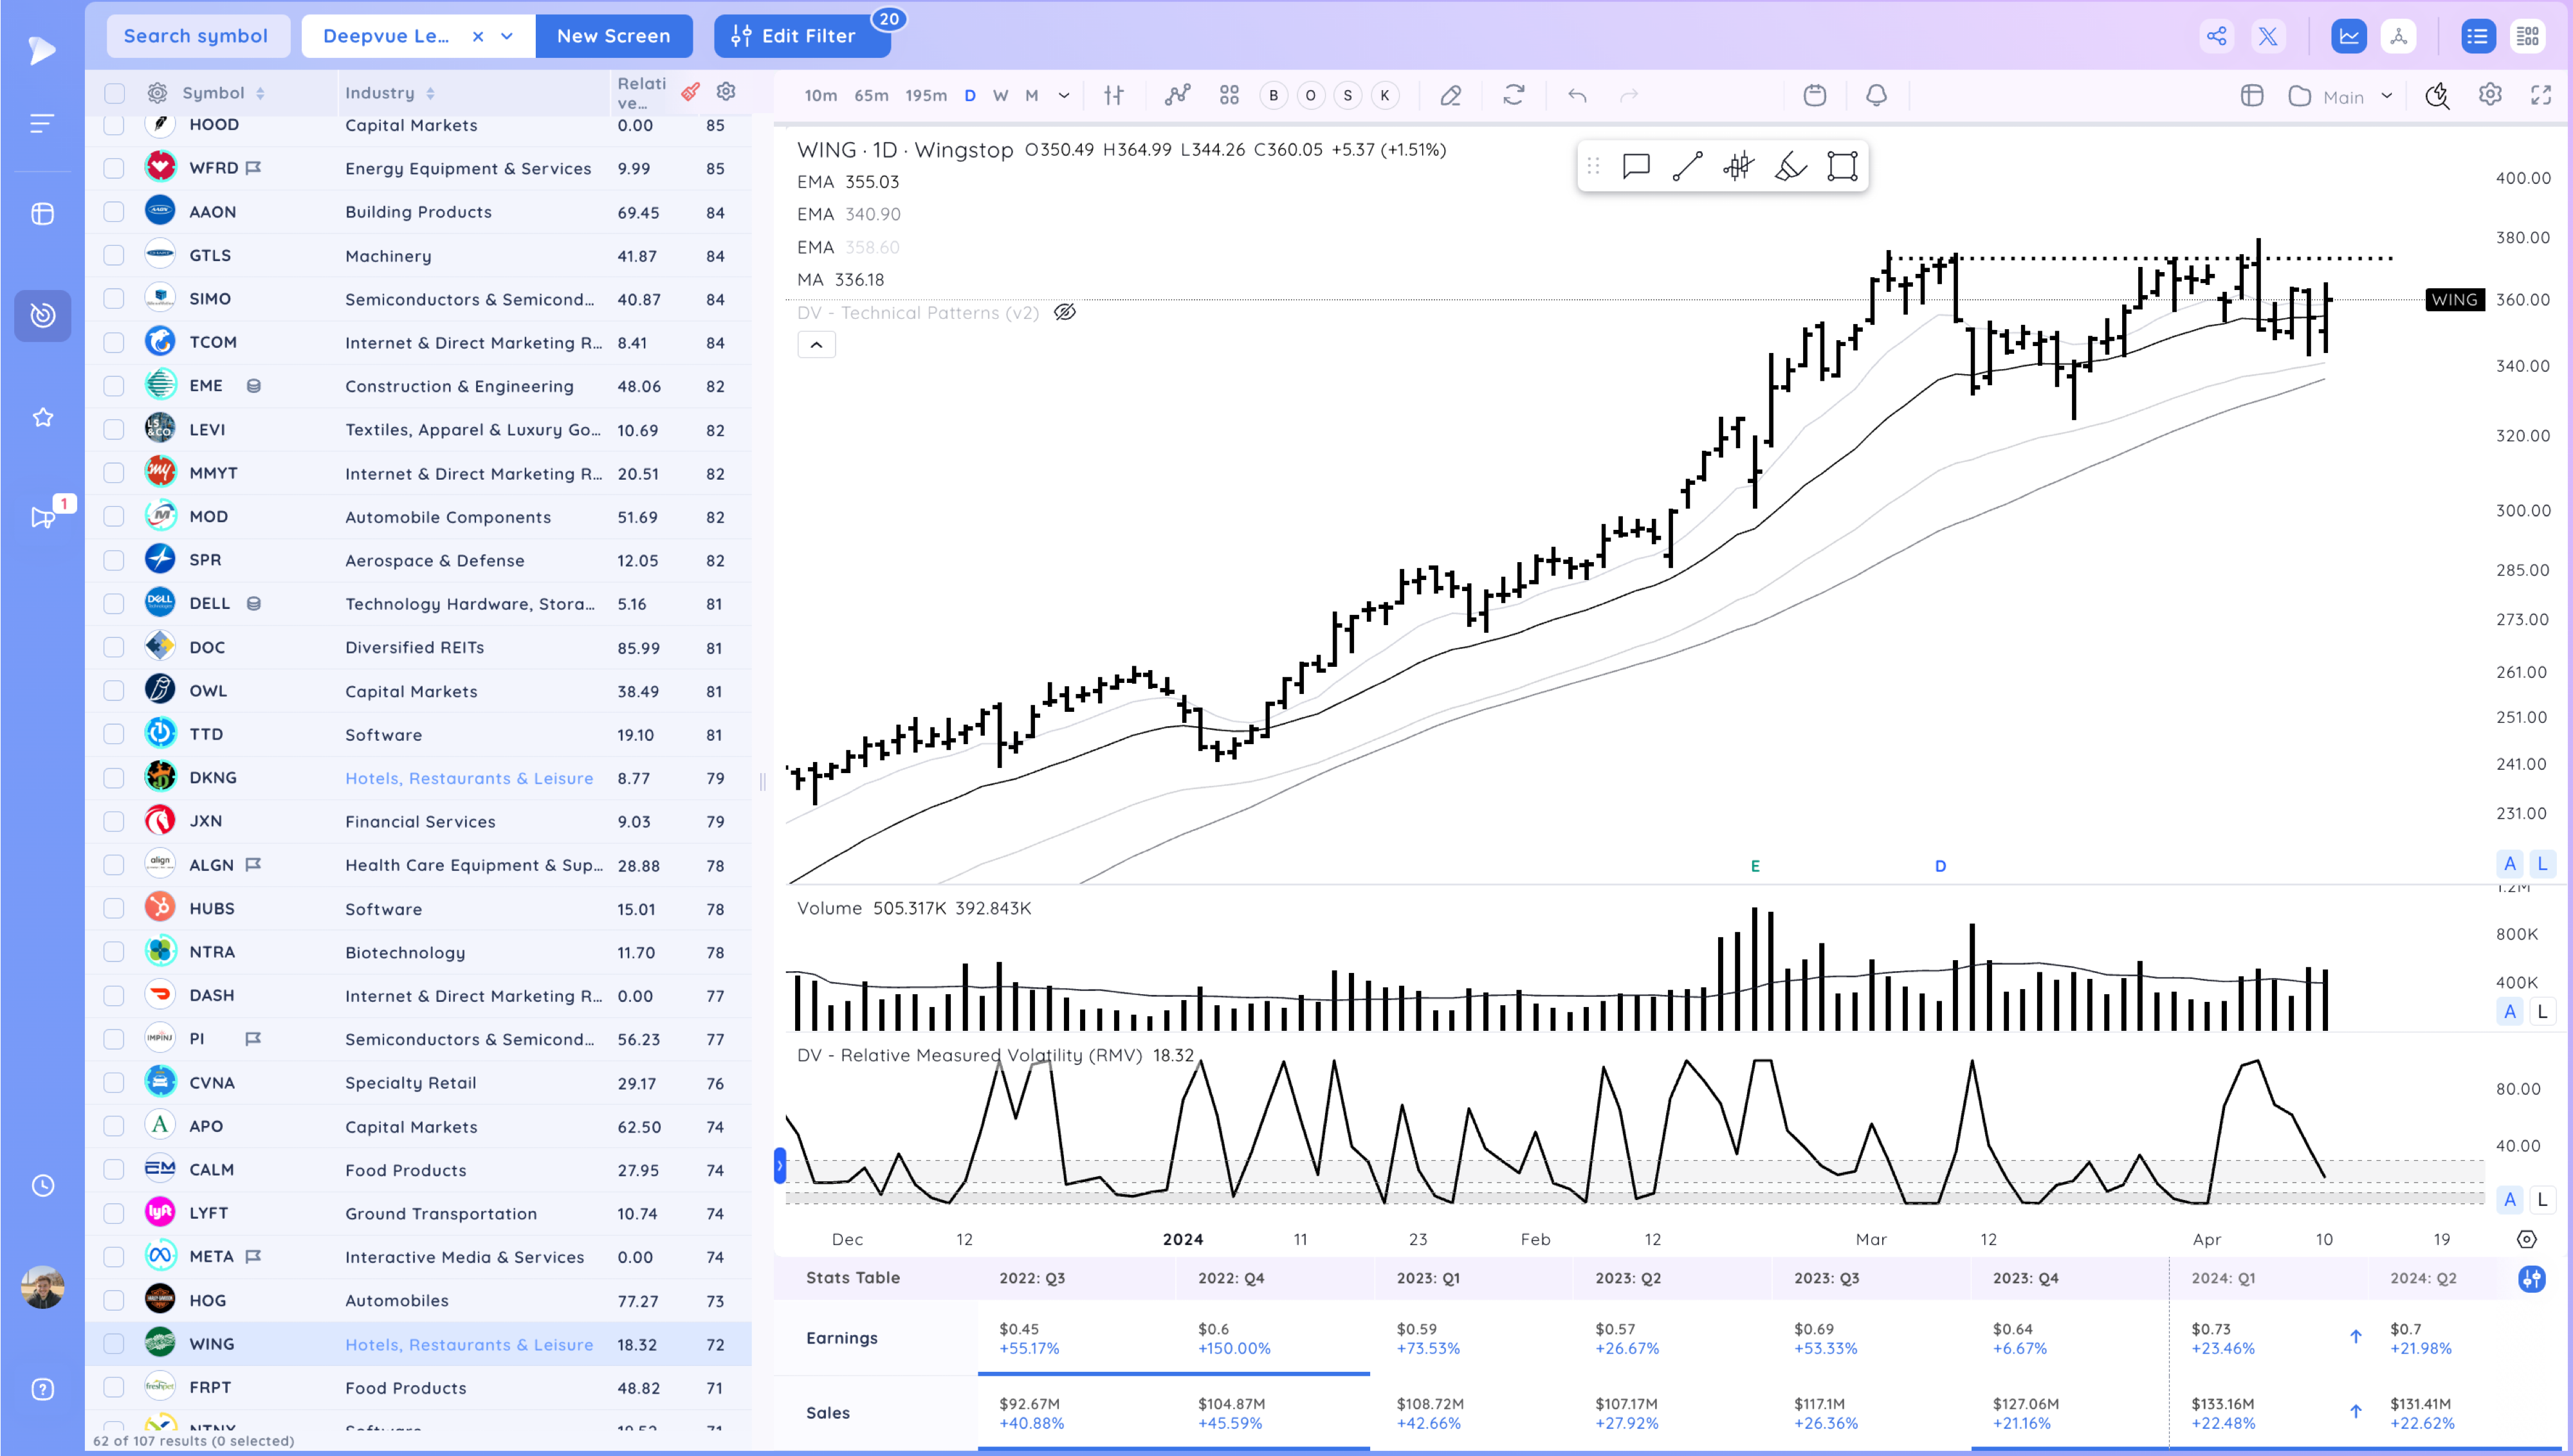Open chart layout grid icon

1229,95
